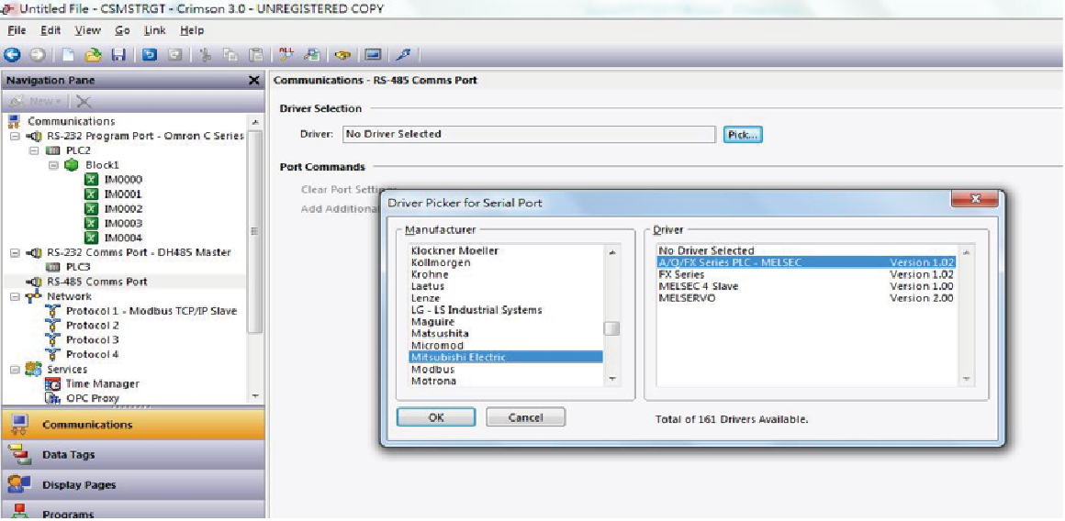
Task: Open a file with the folder icon
Action: pyautogui.click(x=93, y=55)
